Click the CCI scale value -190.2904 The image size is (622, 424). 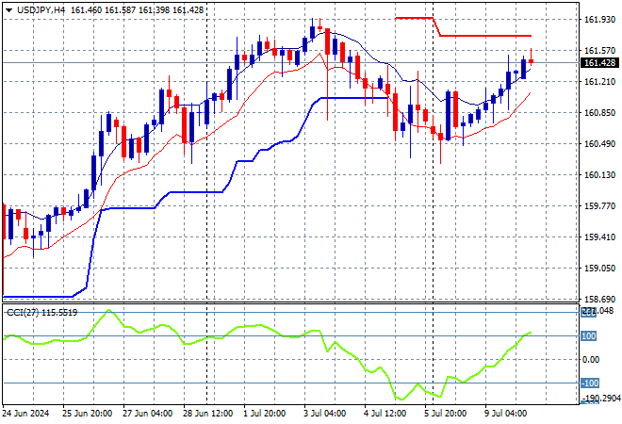point(601,398)
